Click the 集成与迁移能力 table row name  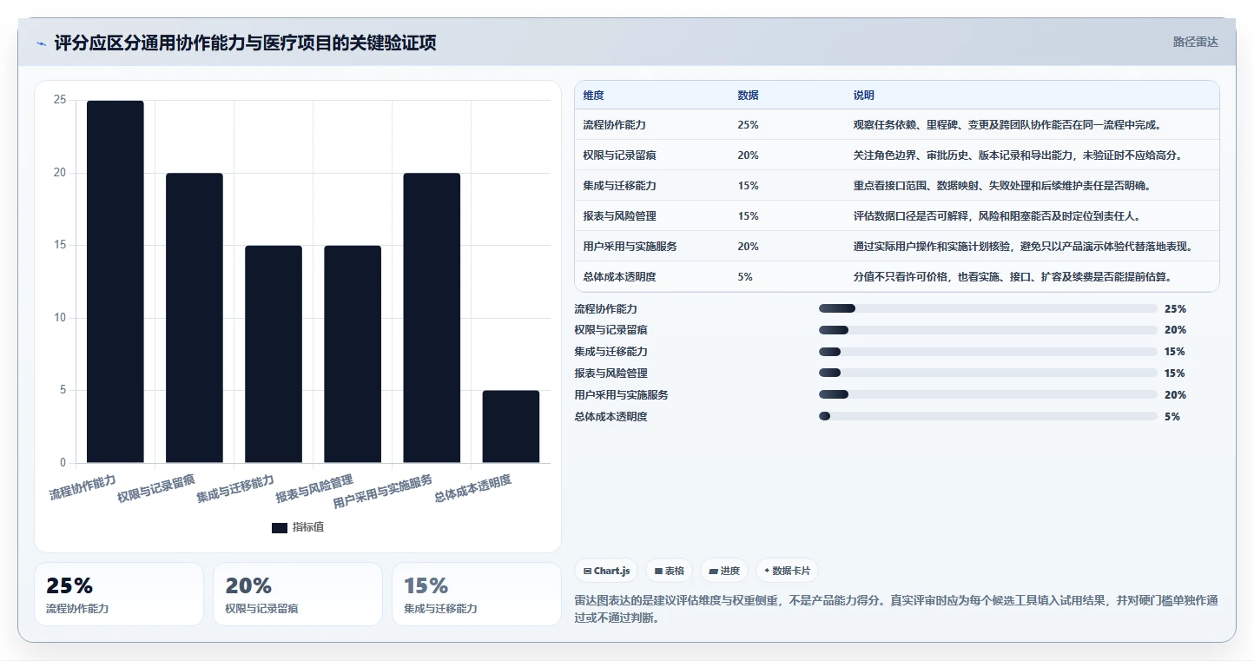[620, 186]
